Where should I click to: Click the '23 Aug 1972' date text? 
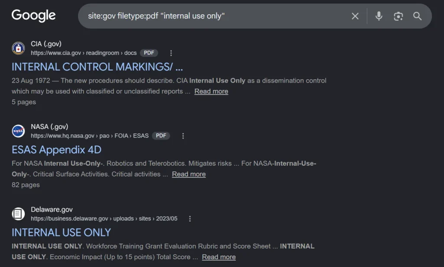tap(31, 80)
